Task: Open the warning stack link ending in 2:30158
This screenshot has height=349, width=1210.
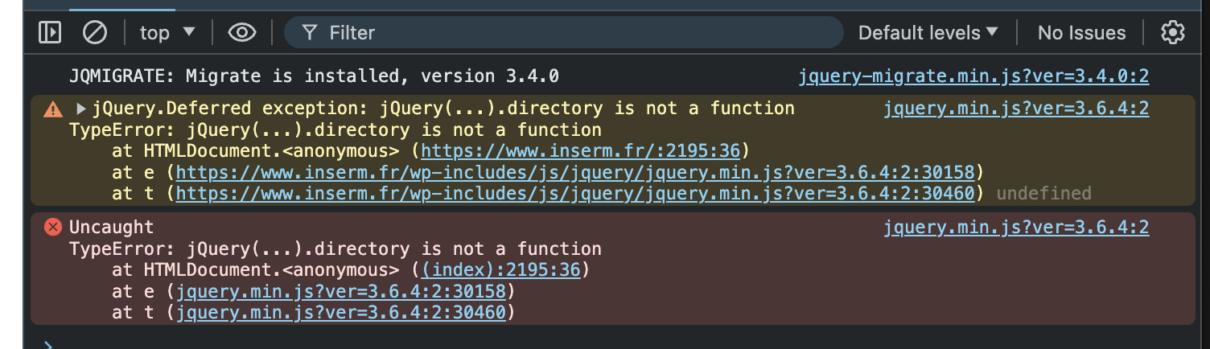Action: [x=575, y=172]
